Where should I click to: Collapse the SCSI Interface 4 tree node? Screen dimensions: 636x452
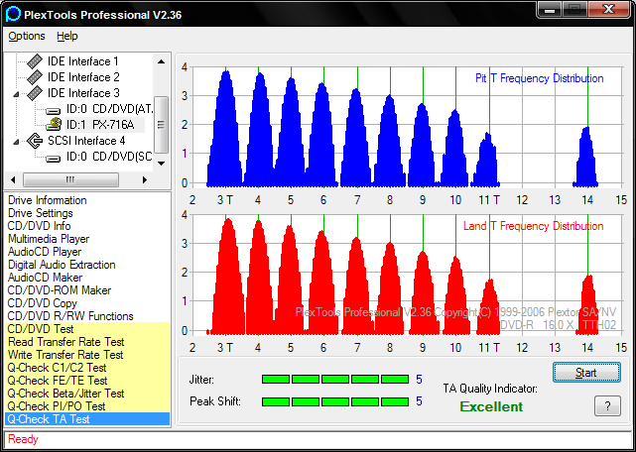[x=16, y=142]
